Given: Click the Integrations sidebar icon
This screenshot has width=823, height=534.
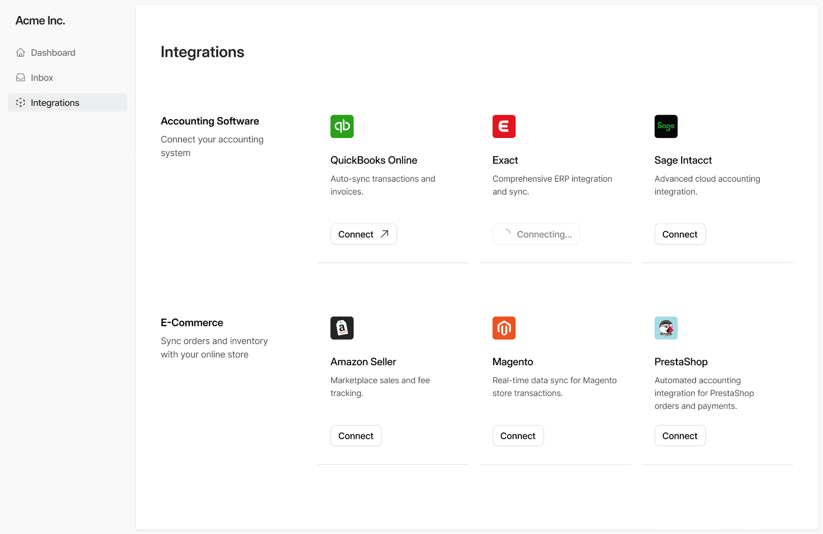Looking at the screenshot, I should click(20, 103).
